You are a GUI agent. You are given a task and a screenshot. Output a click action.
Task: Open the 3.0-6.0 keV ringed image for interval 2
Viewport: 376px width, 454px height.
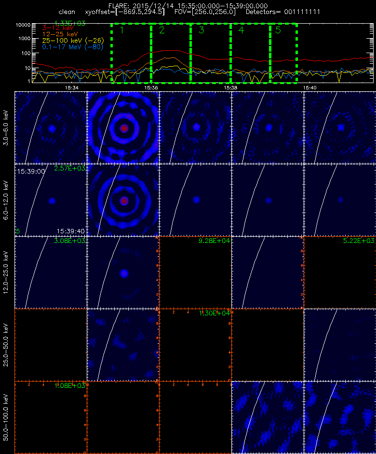(123, 128)
